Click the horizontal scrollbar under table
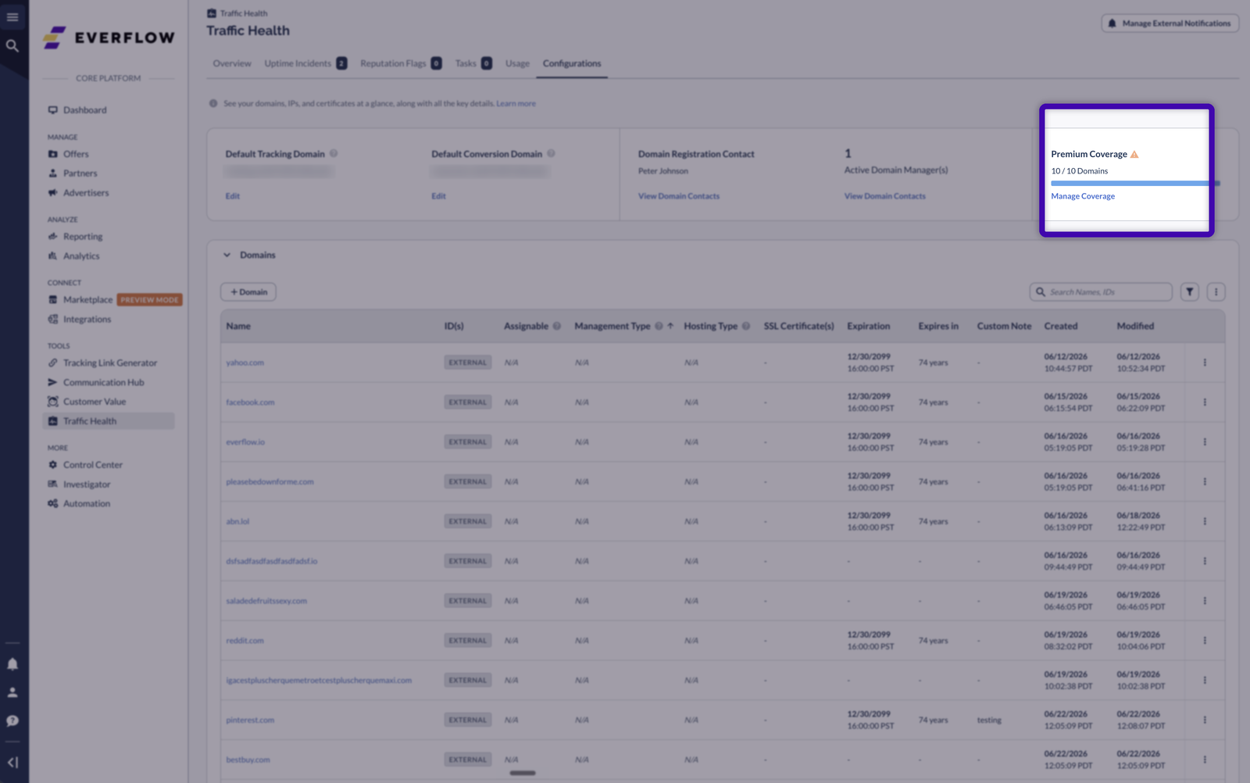The width and height of the screenshot is (1250, 783). (523, 774)
